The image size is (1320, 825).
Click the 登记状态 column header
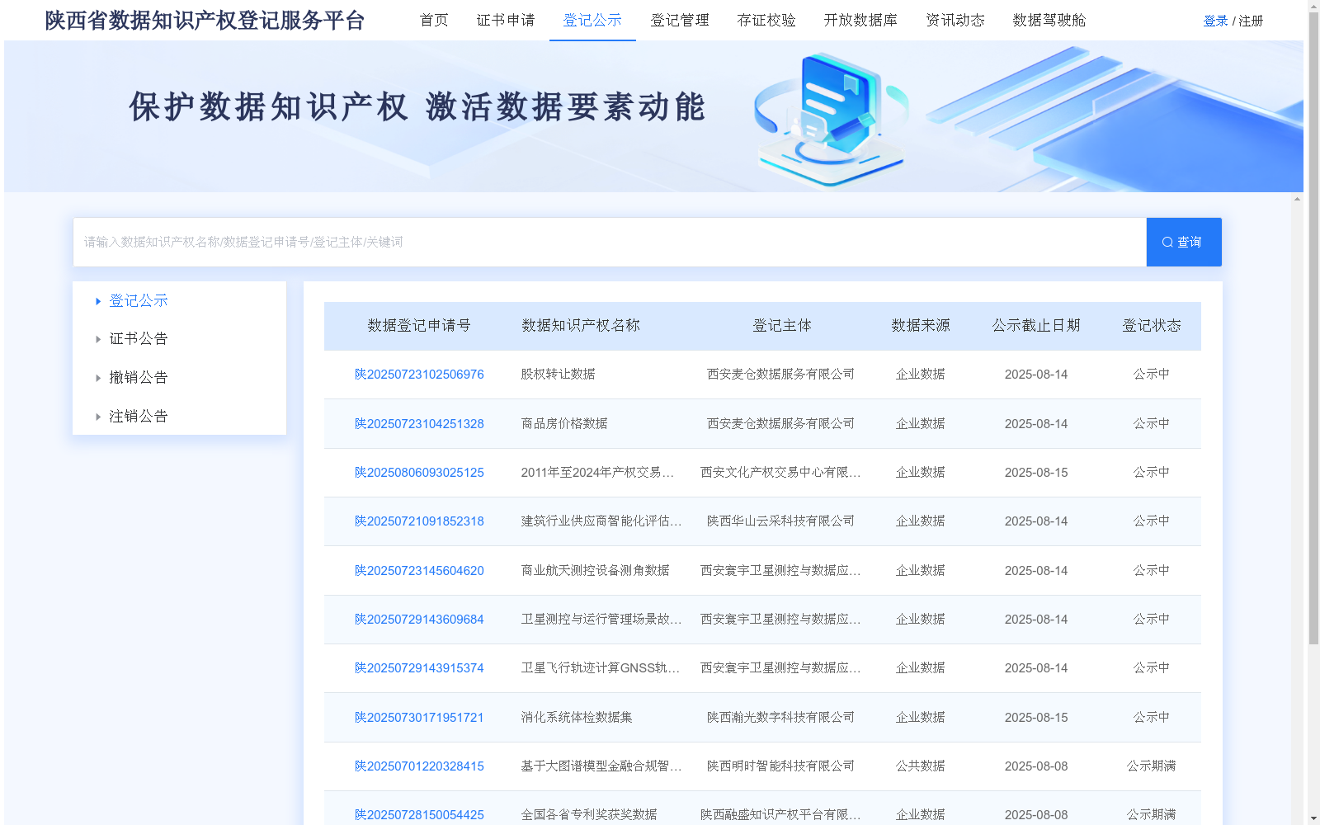tap(1152, 326)
